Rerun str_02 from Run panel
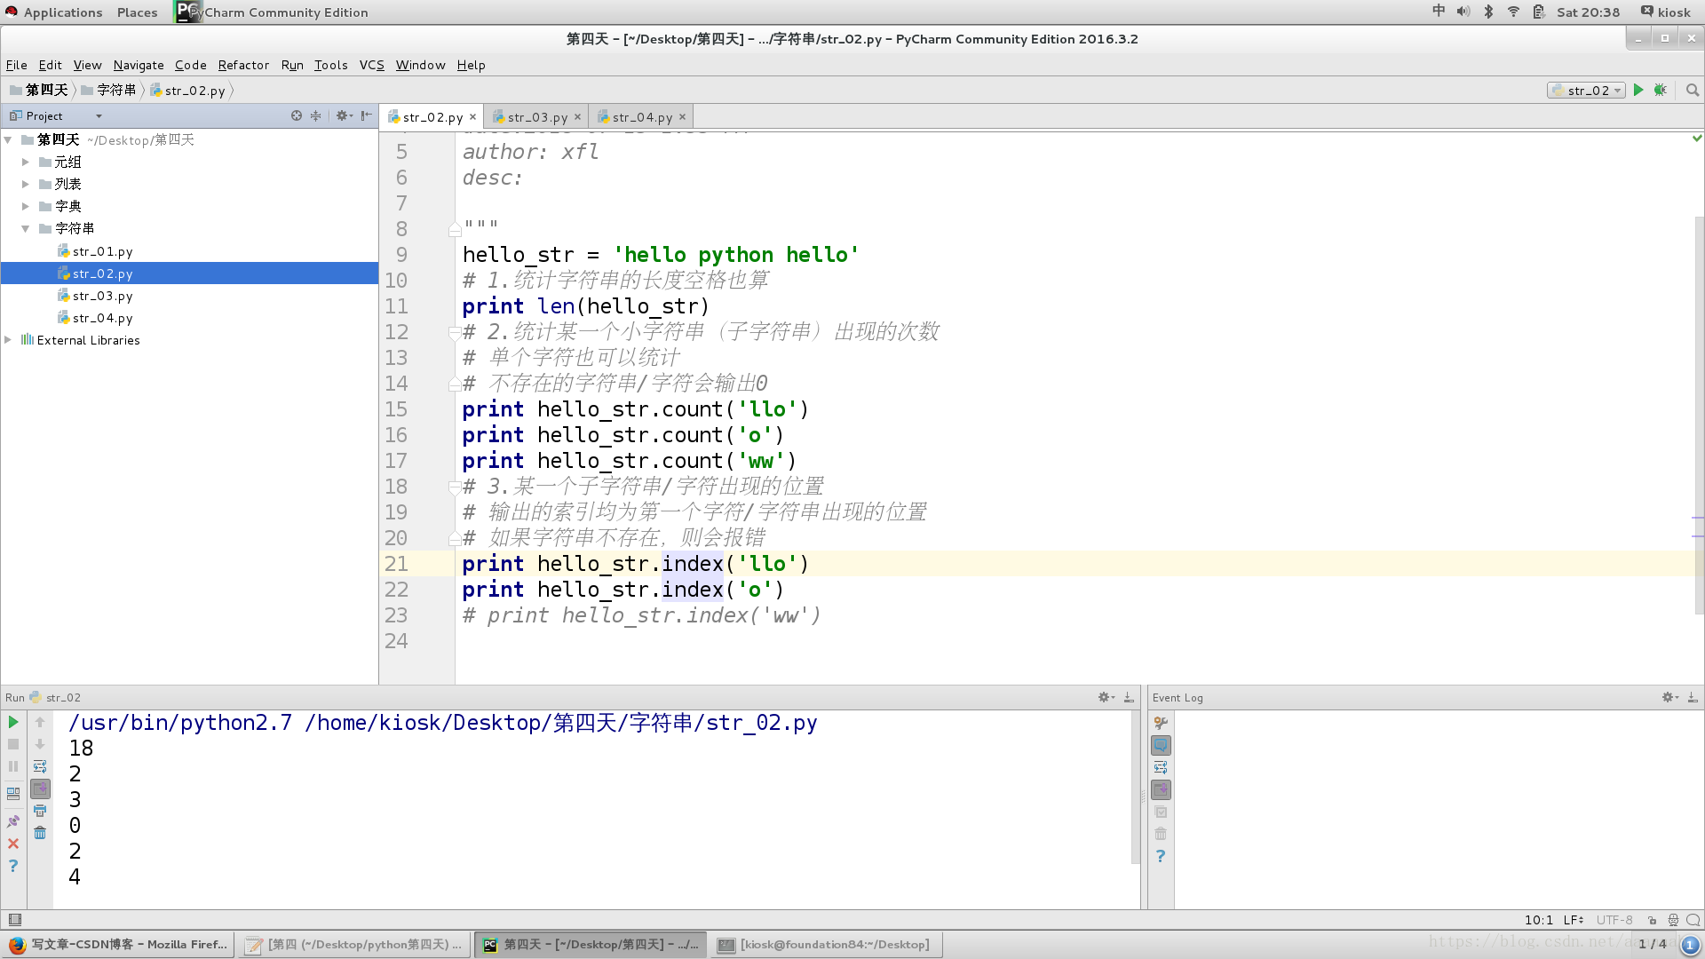This screenshot has height=959, width=1705. [x=13, y=722]
